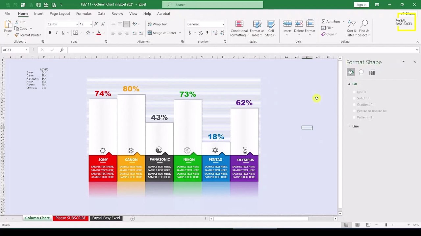The height and width of the screenshot is (236, 421).
Task: Click the Paste icon
Action: 8,25
